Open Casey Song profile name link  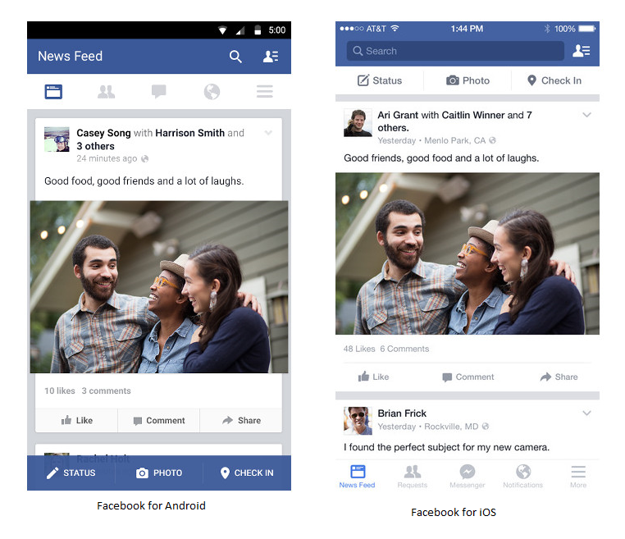[x=103, y=133]
